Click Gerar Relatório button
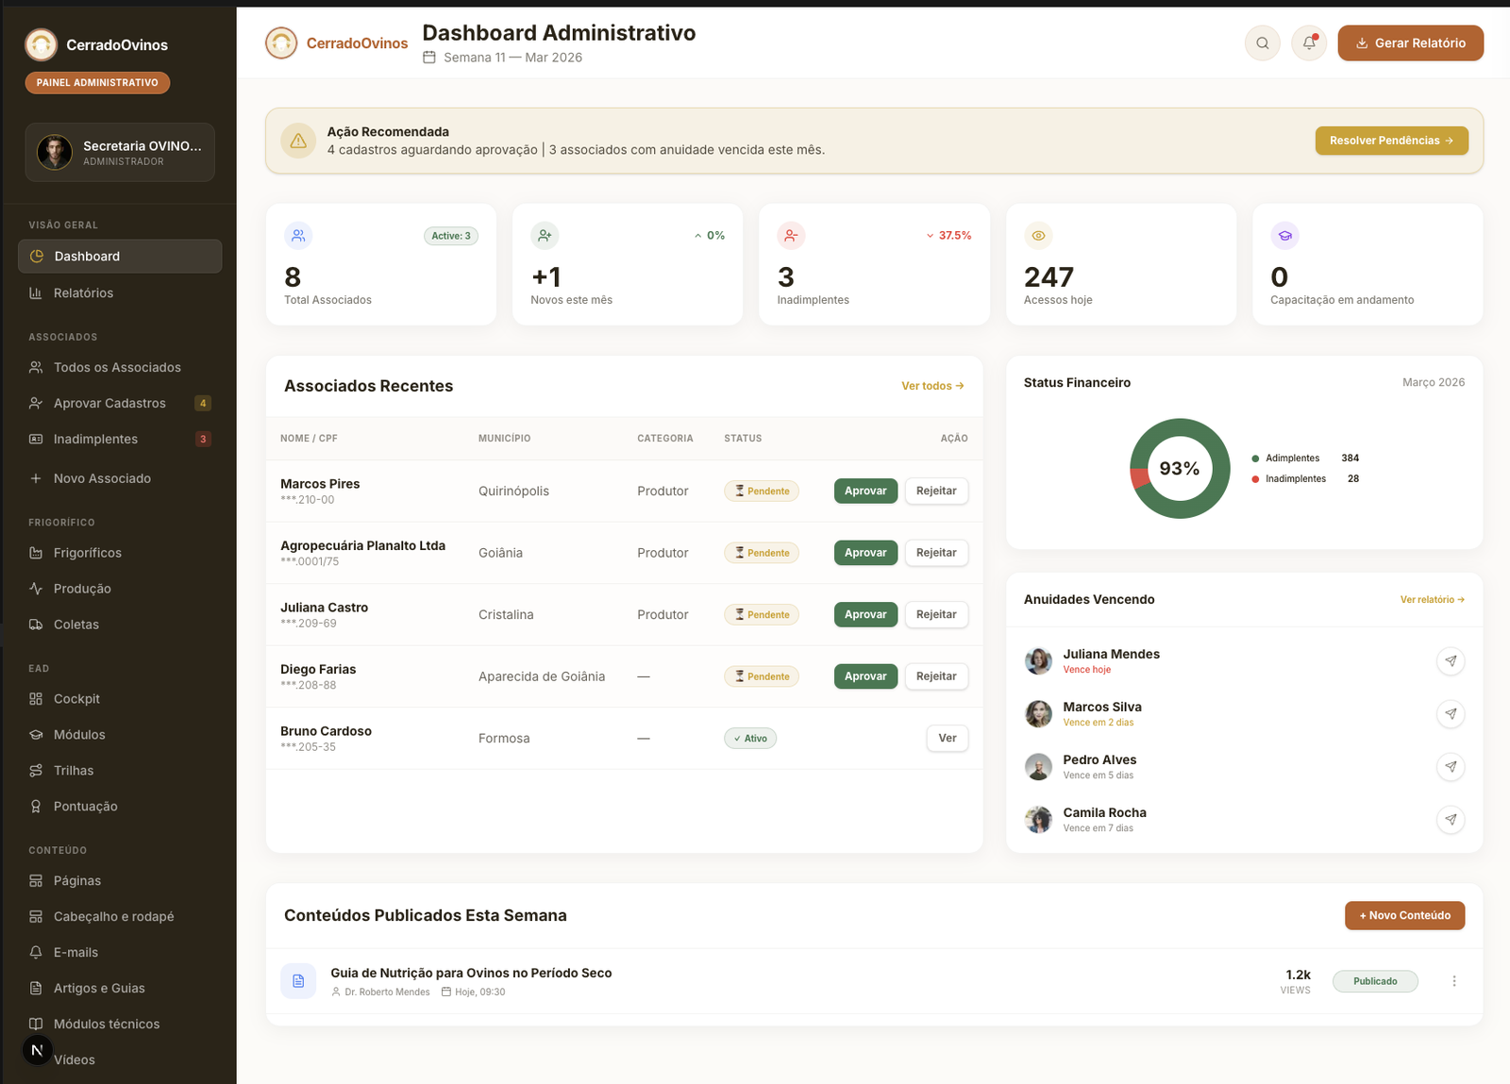The width and height of the screenshot is (1510, 1084). (1410, 43)
